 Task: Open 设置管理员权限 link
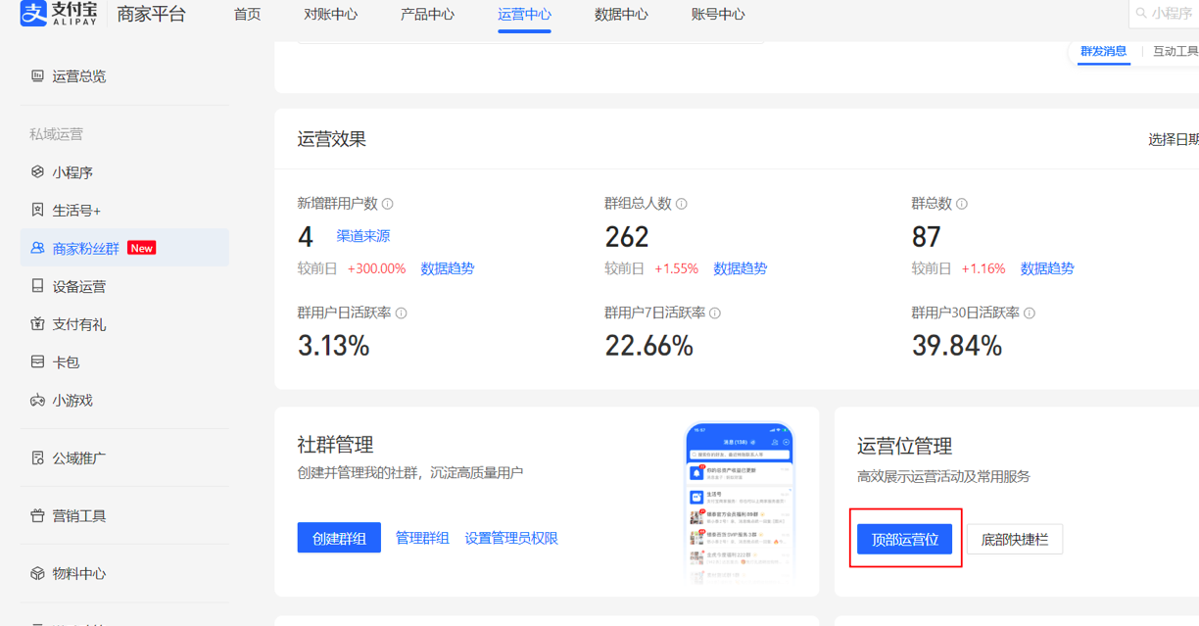coord(511,538)
